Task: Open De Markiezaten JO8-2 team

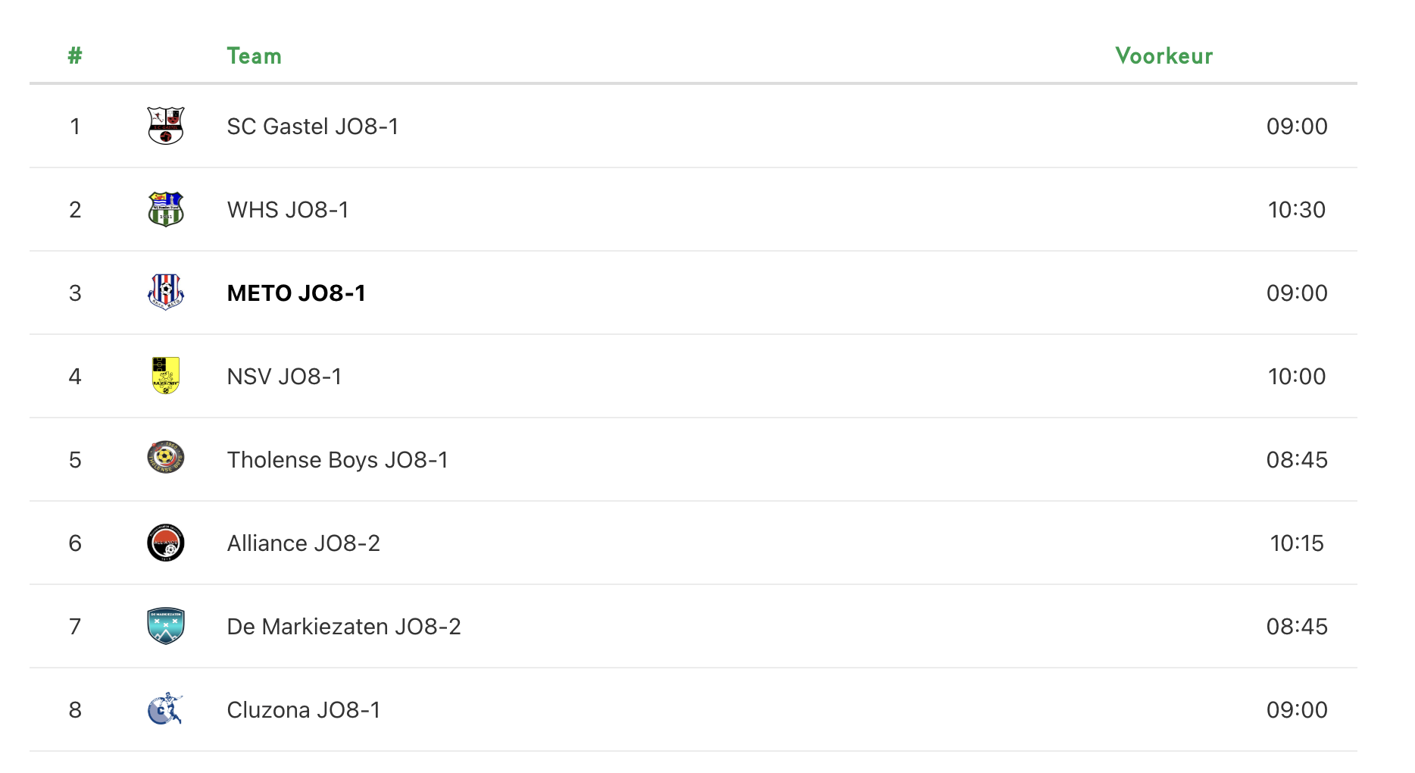Action: pyautogui.click(x=343, y=627)
